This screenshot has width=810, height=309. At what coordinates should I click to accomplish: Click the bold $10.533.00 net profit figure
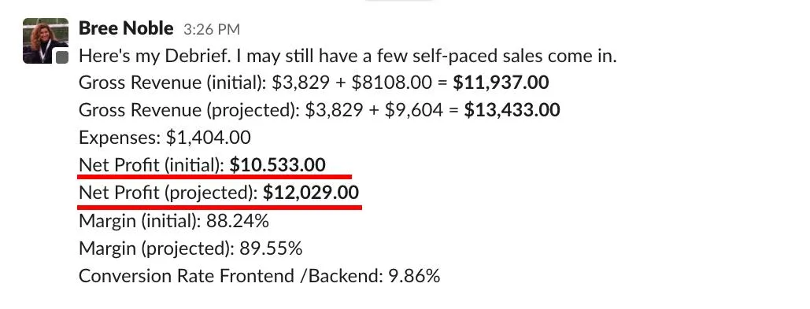point(278,164)
